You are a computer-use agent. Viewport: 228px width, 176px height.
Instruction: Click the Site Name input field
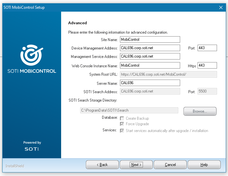click(150, 39)
